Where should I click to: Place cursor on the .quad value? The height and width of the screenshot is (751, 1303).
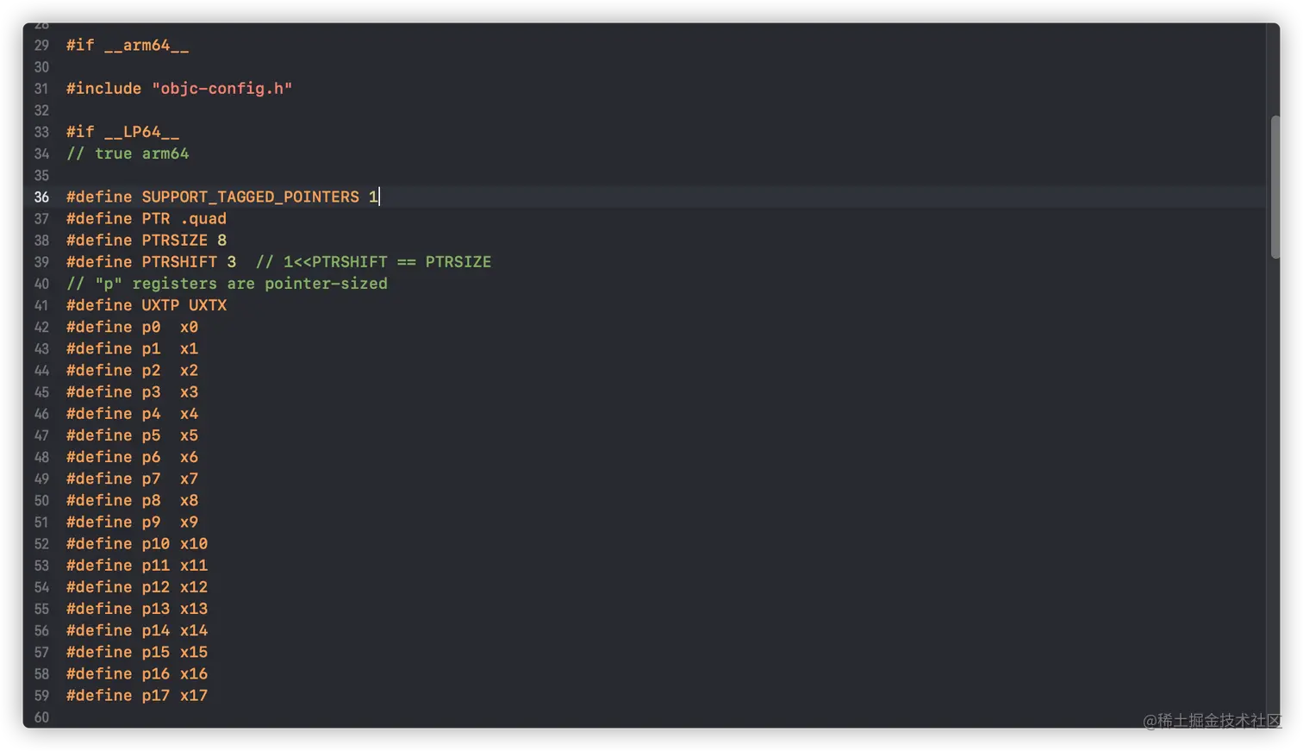203,219
